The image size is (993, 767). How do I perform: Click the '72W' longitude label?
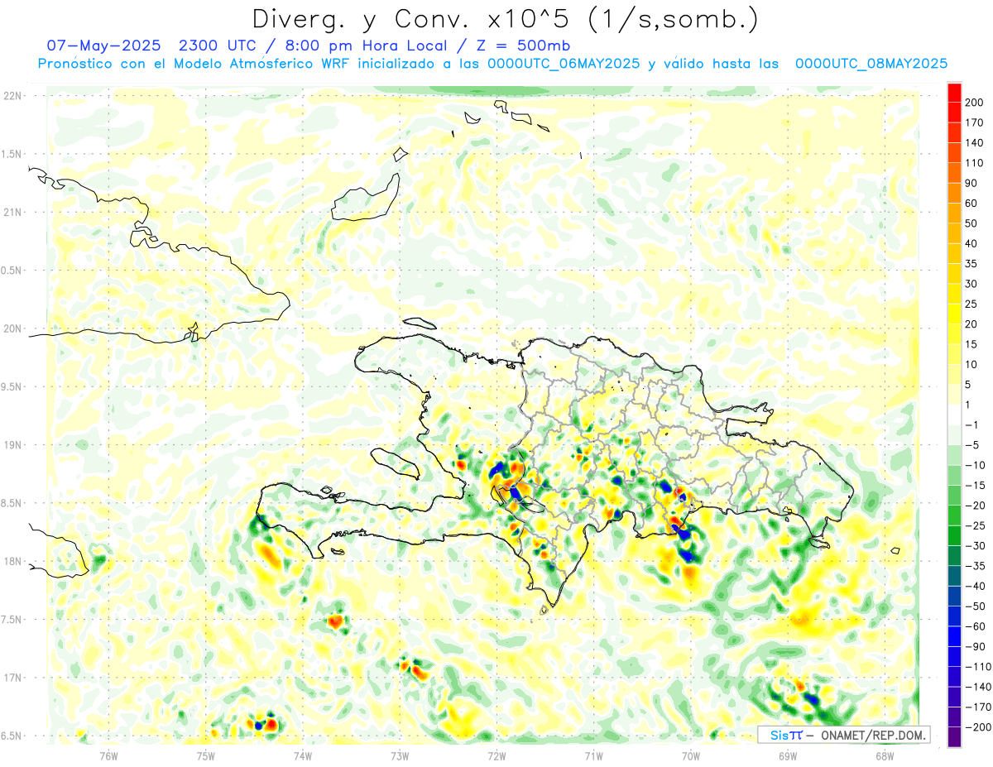pos(497,755)
